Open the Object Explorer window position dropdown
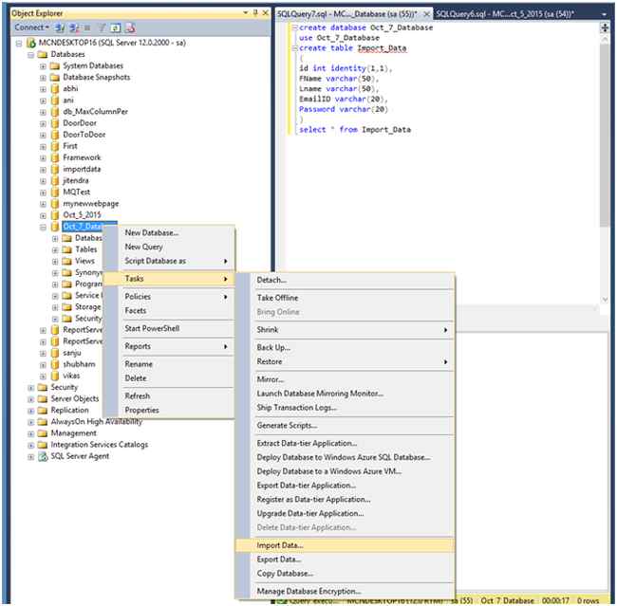617x606 pixels. pos(246,13)
